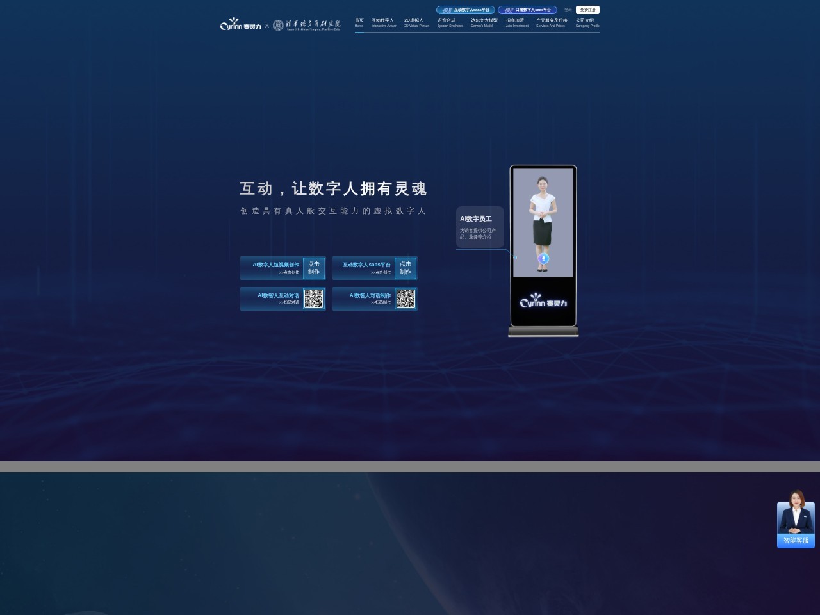Image resolution: width=820 pixels, height=615 pixels.
Task: Click the microphone icon on the digital human screen
Action: point(543,258)
